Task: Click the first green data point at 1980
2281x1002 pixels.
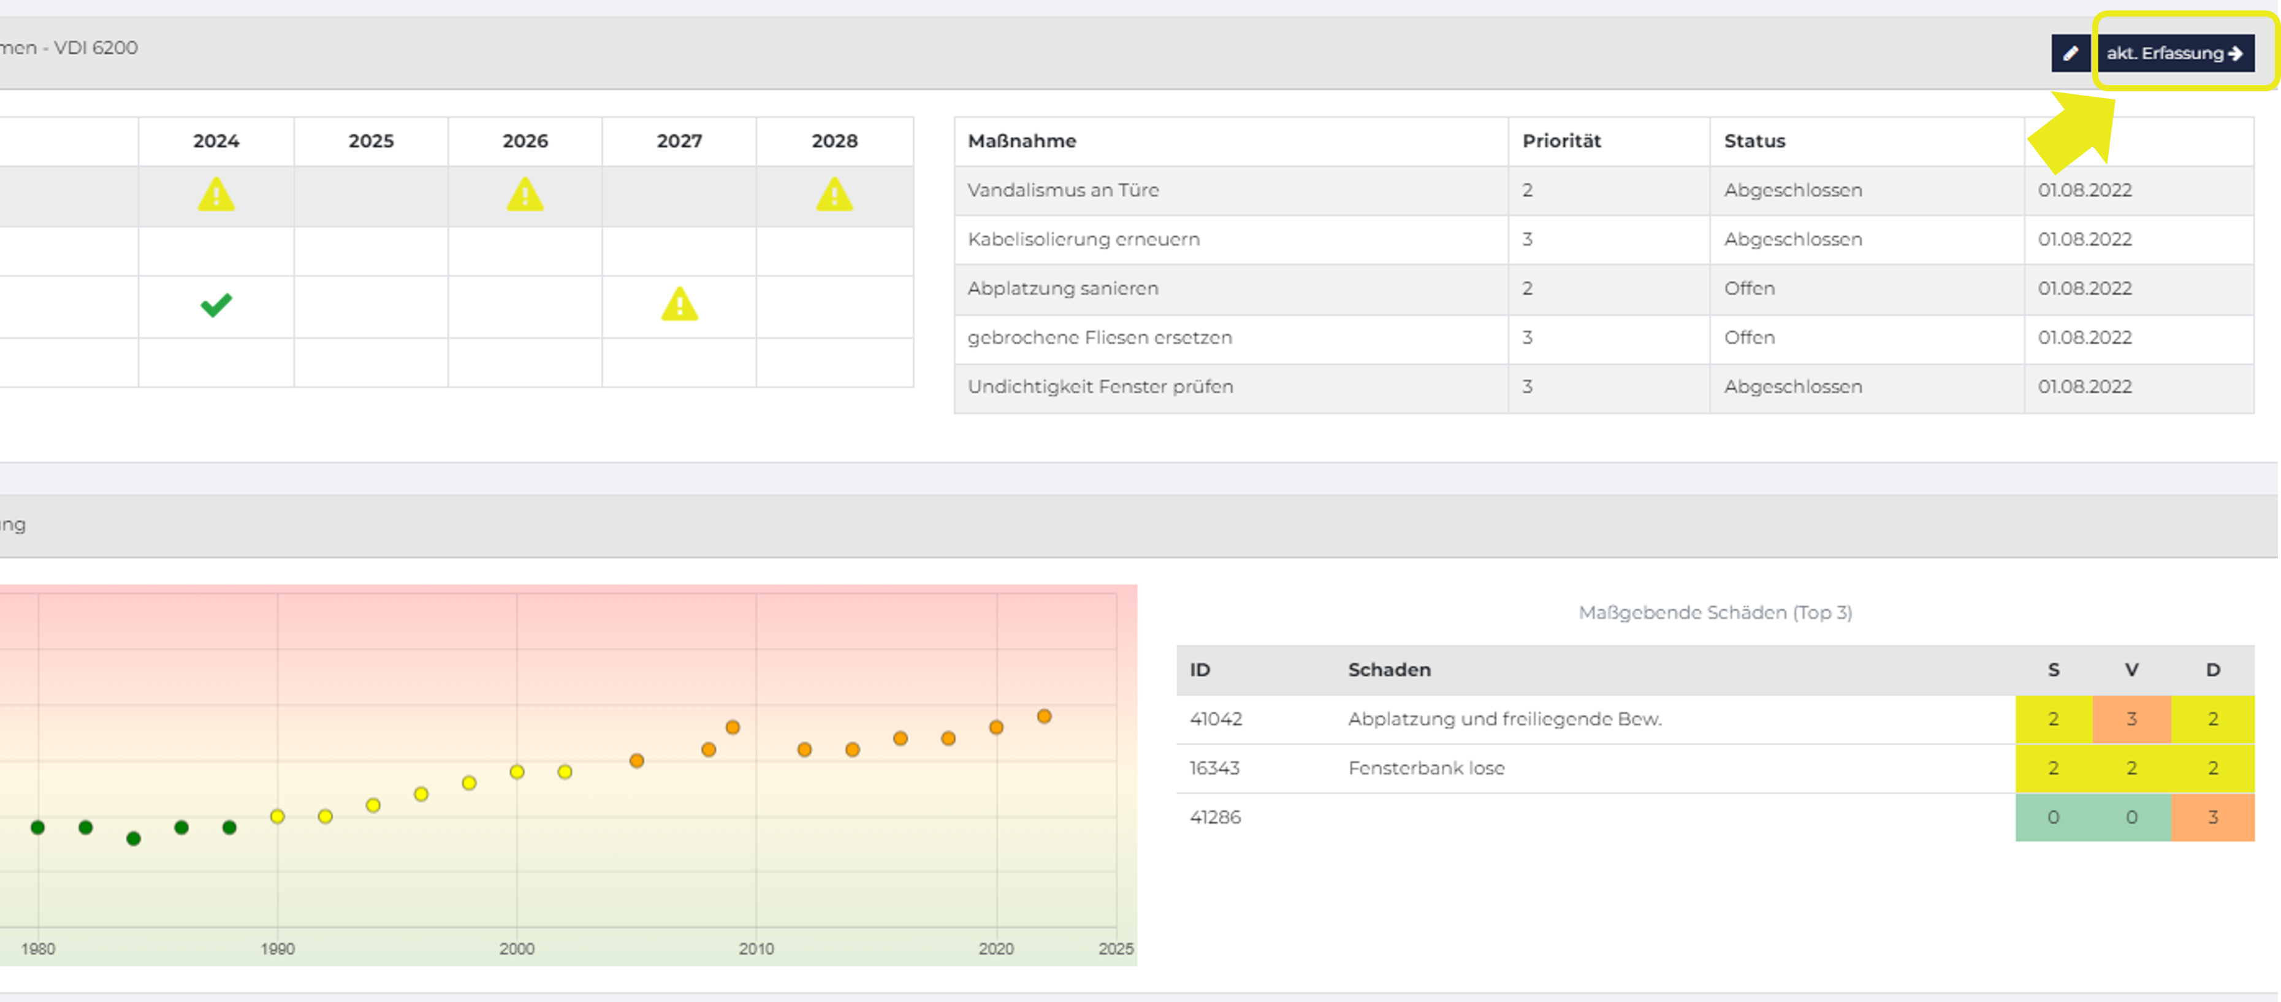Action: (x=37, y=827)
